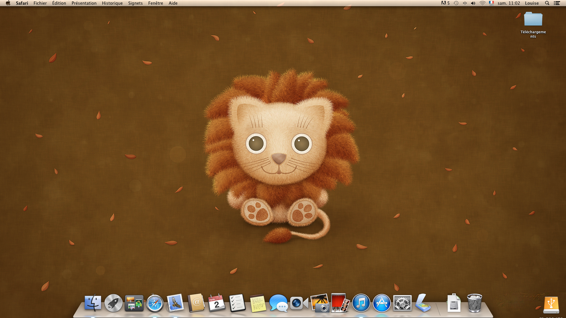Open the Wi-Fi status menu
The width and height of the screenshot is (566, 318).
pyautogui.click(x=482, y=3)
